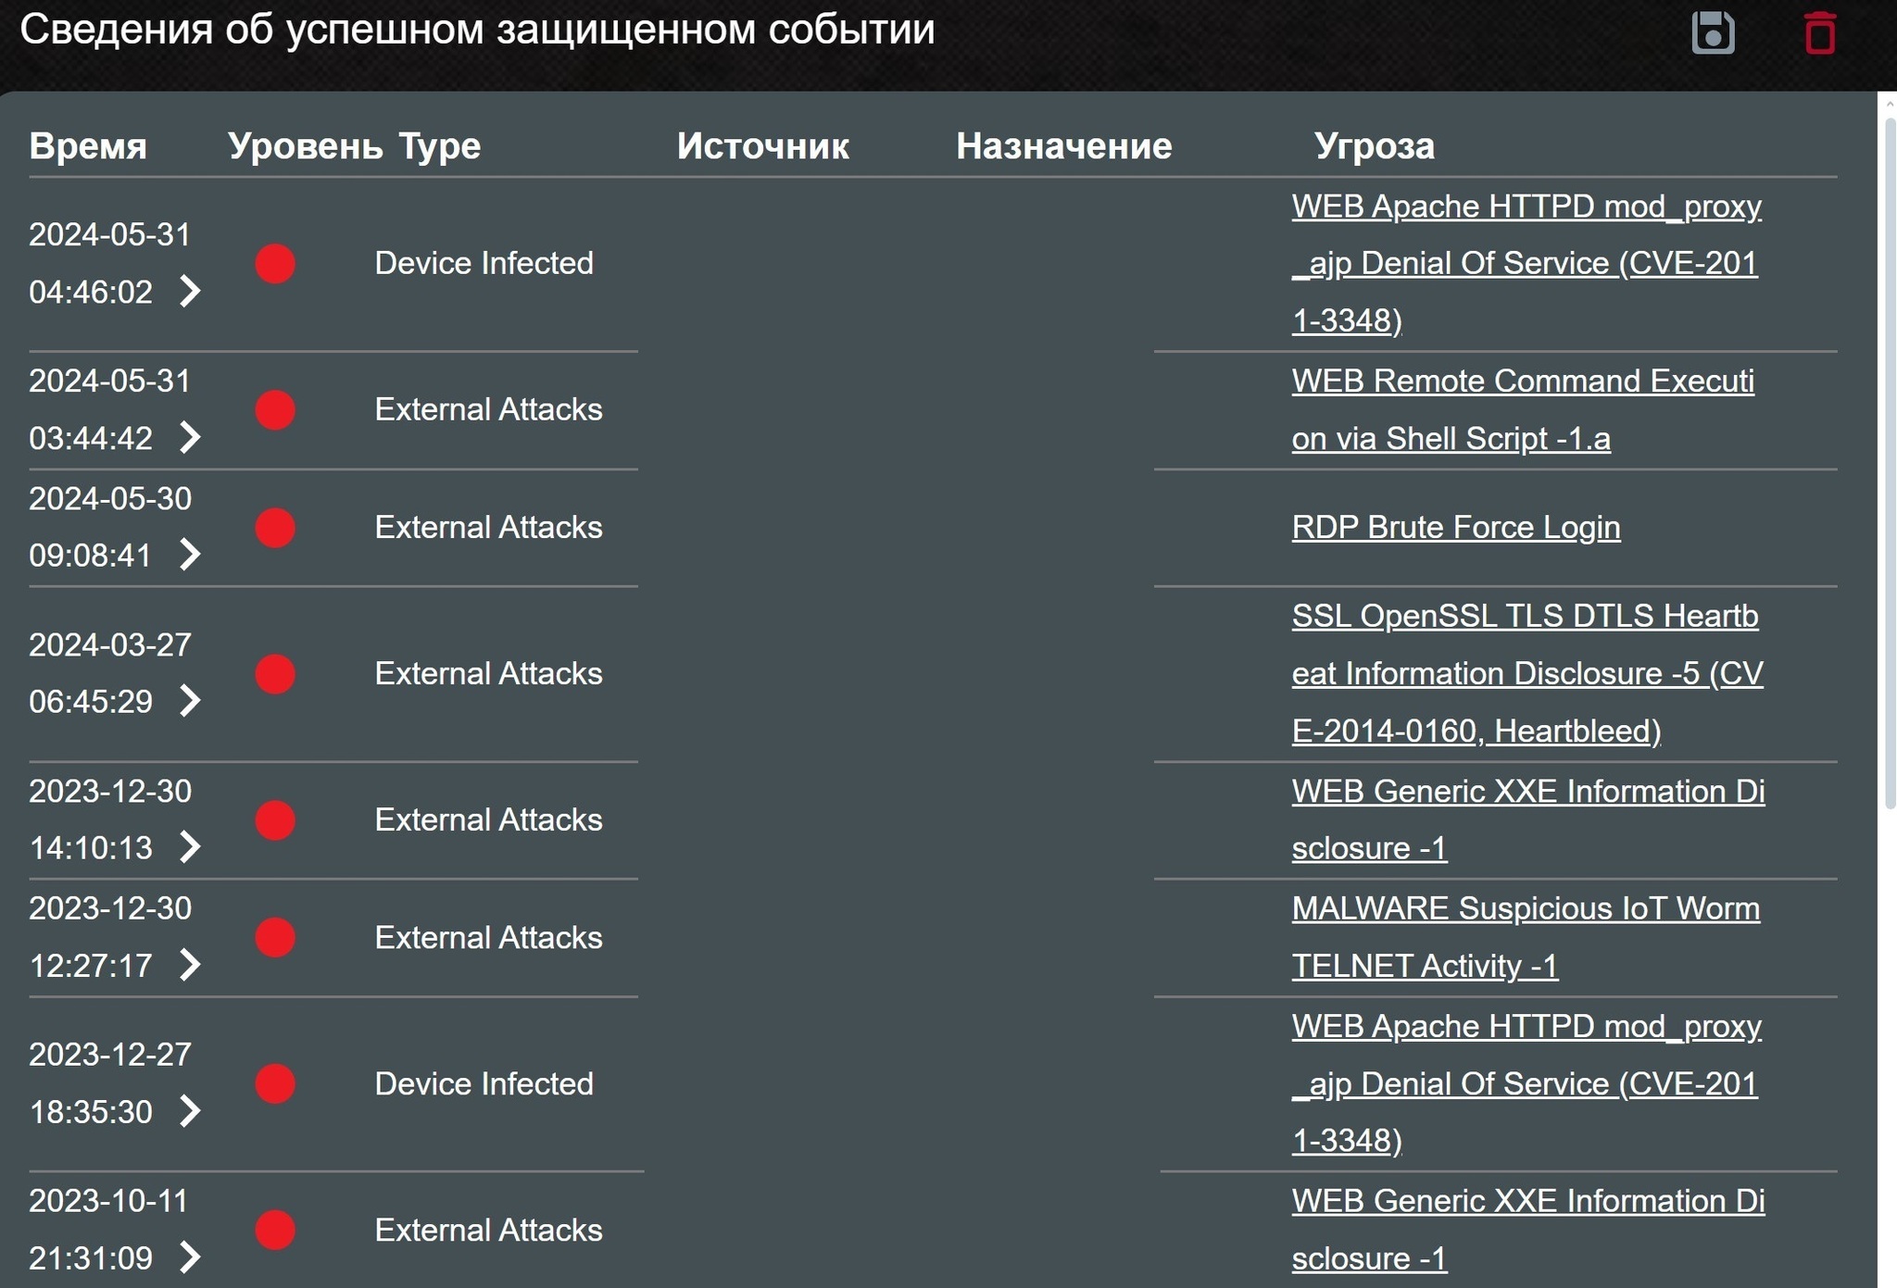Click red severity dot for RDP Brute Force row

[x=275, y=528]
